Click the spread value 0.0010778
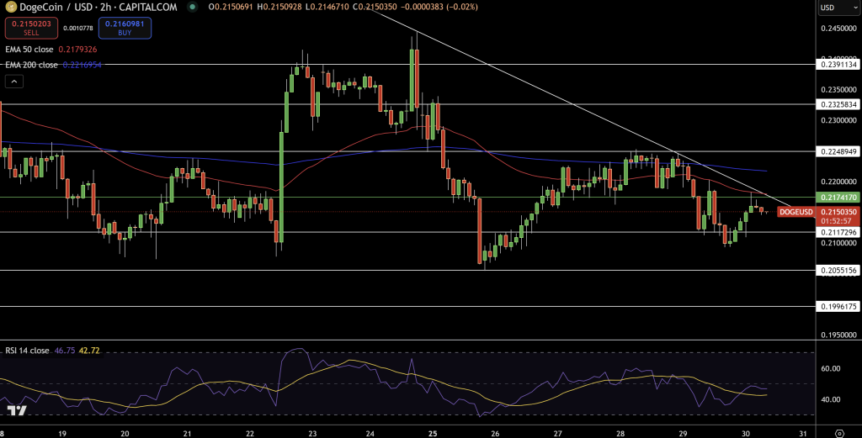The image size is (862, 438). point(78,28)
